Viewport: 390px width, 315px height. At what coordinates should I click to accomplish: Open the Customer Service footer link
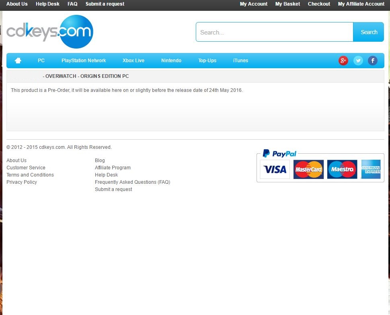[x=26, y=168]
